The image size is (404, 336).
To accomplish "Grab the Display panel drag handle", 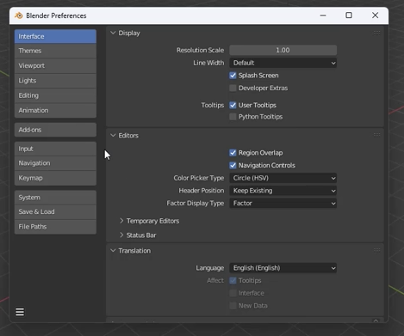I will 376,33.
